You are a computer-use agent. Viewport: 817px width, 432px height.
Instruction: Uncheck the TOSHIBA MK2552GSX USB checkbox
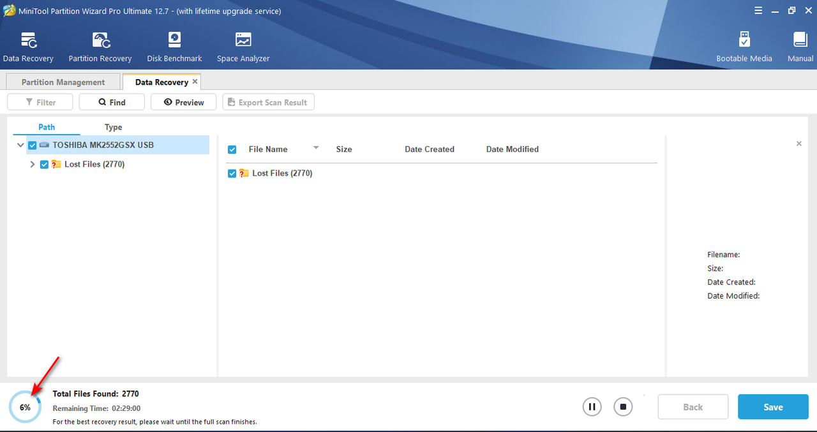[33, 145]
